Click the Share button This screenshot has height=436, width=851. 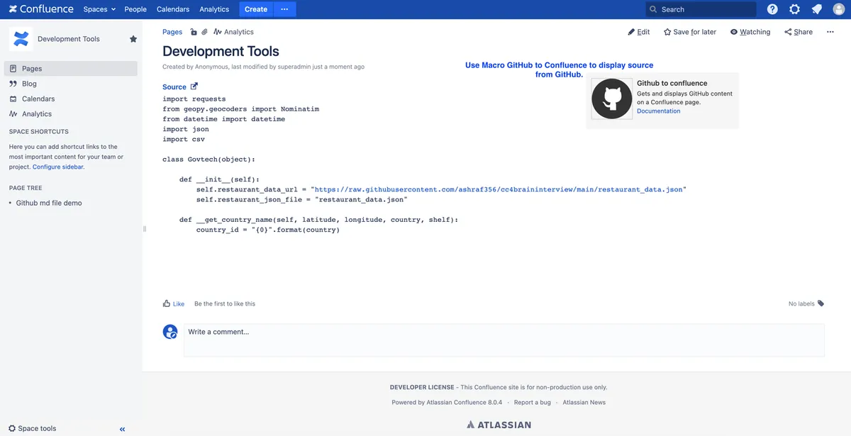pyautogui.click(x=799, y=32)
